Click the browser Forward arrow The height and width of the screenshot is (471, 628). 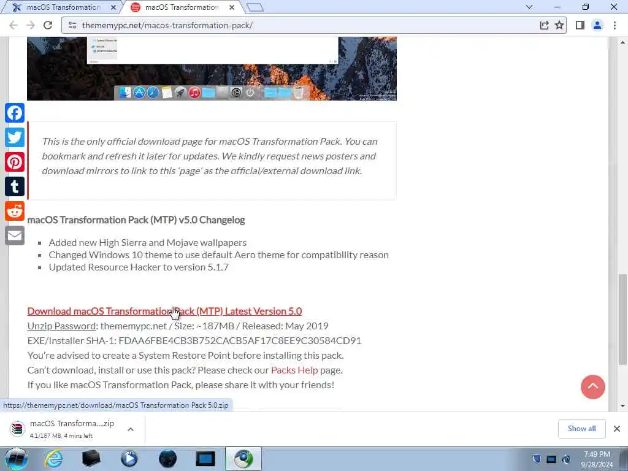(x=31, y=25)
